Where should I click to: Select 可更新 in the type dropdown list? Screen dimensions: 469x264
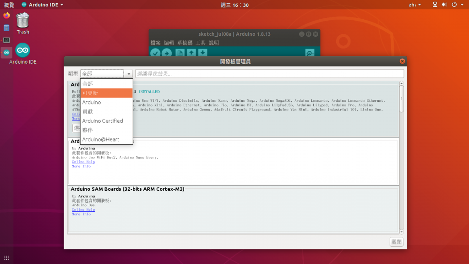click(106, 93)
